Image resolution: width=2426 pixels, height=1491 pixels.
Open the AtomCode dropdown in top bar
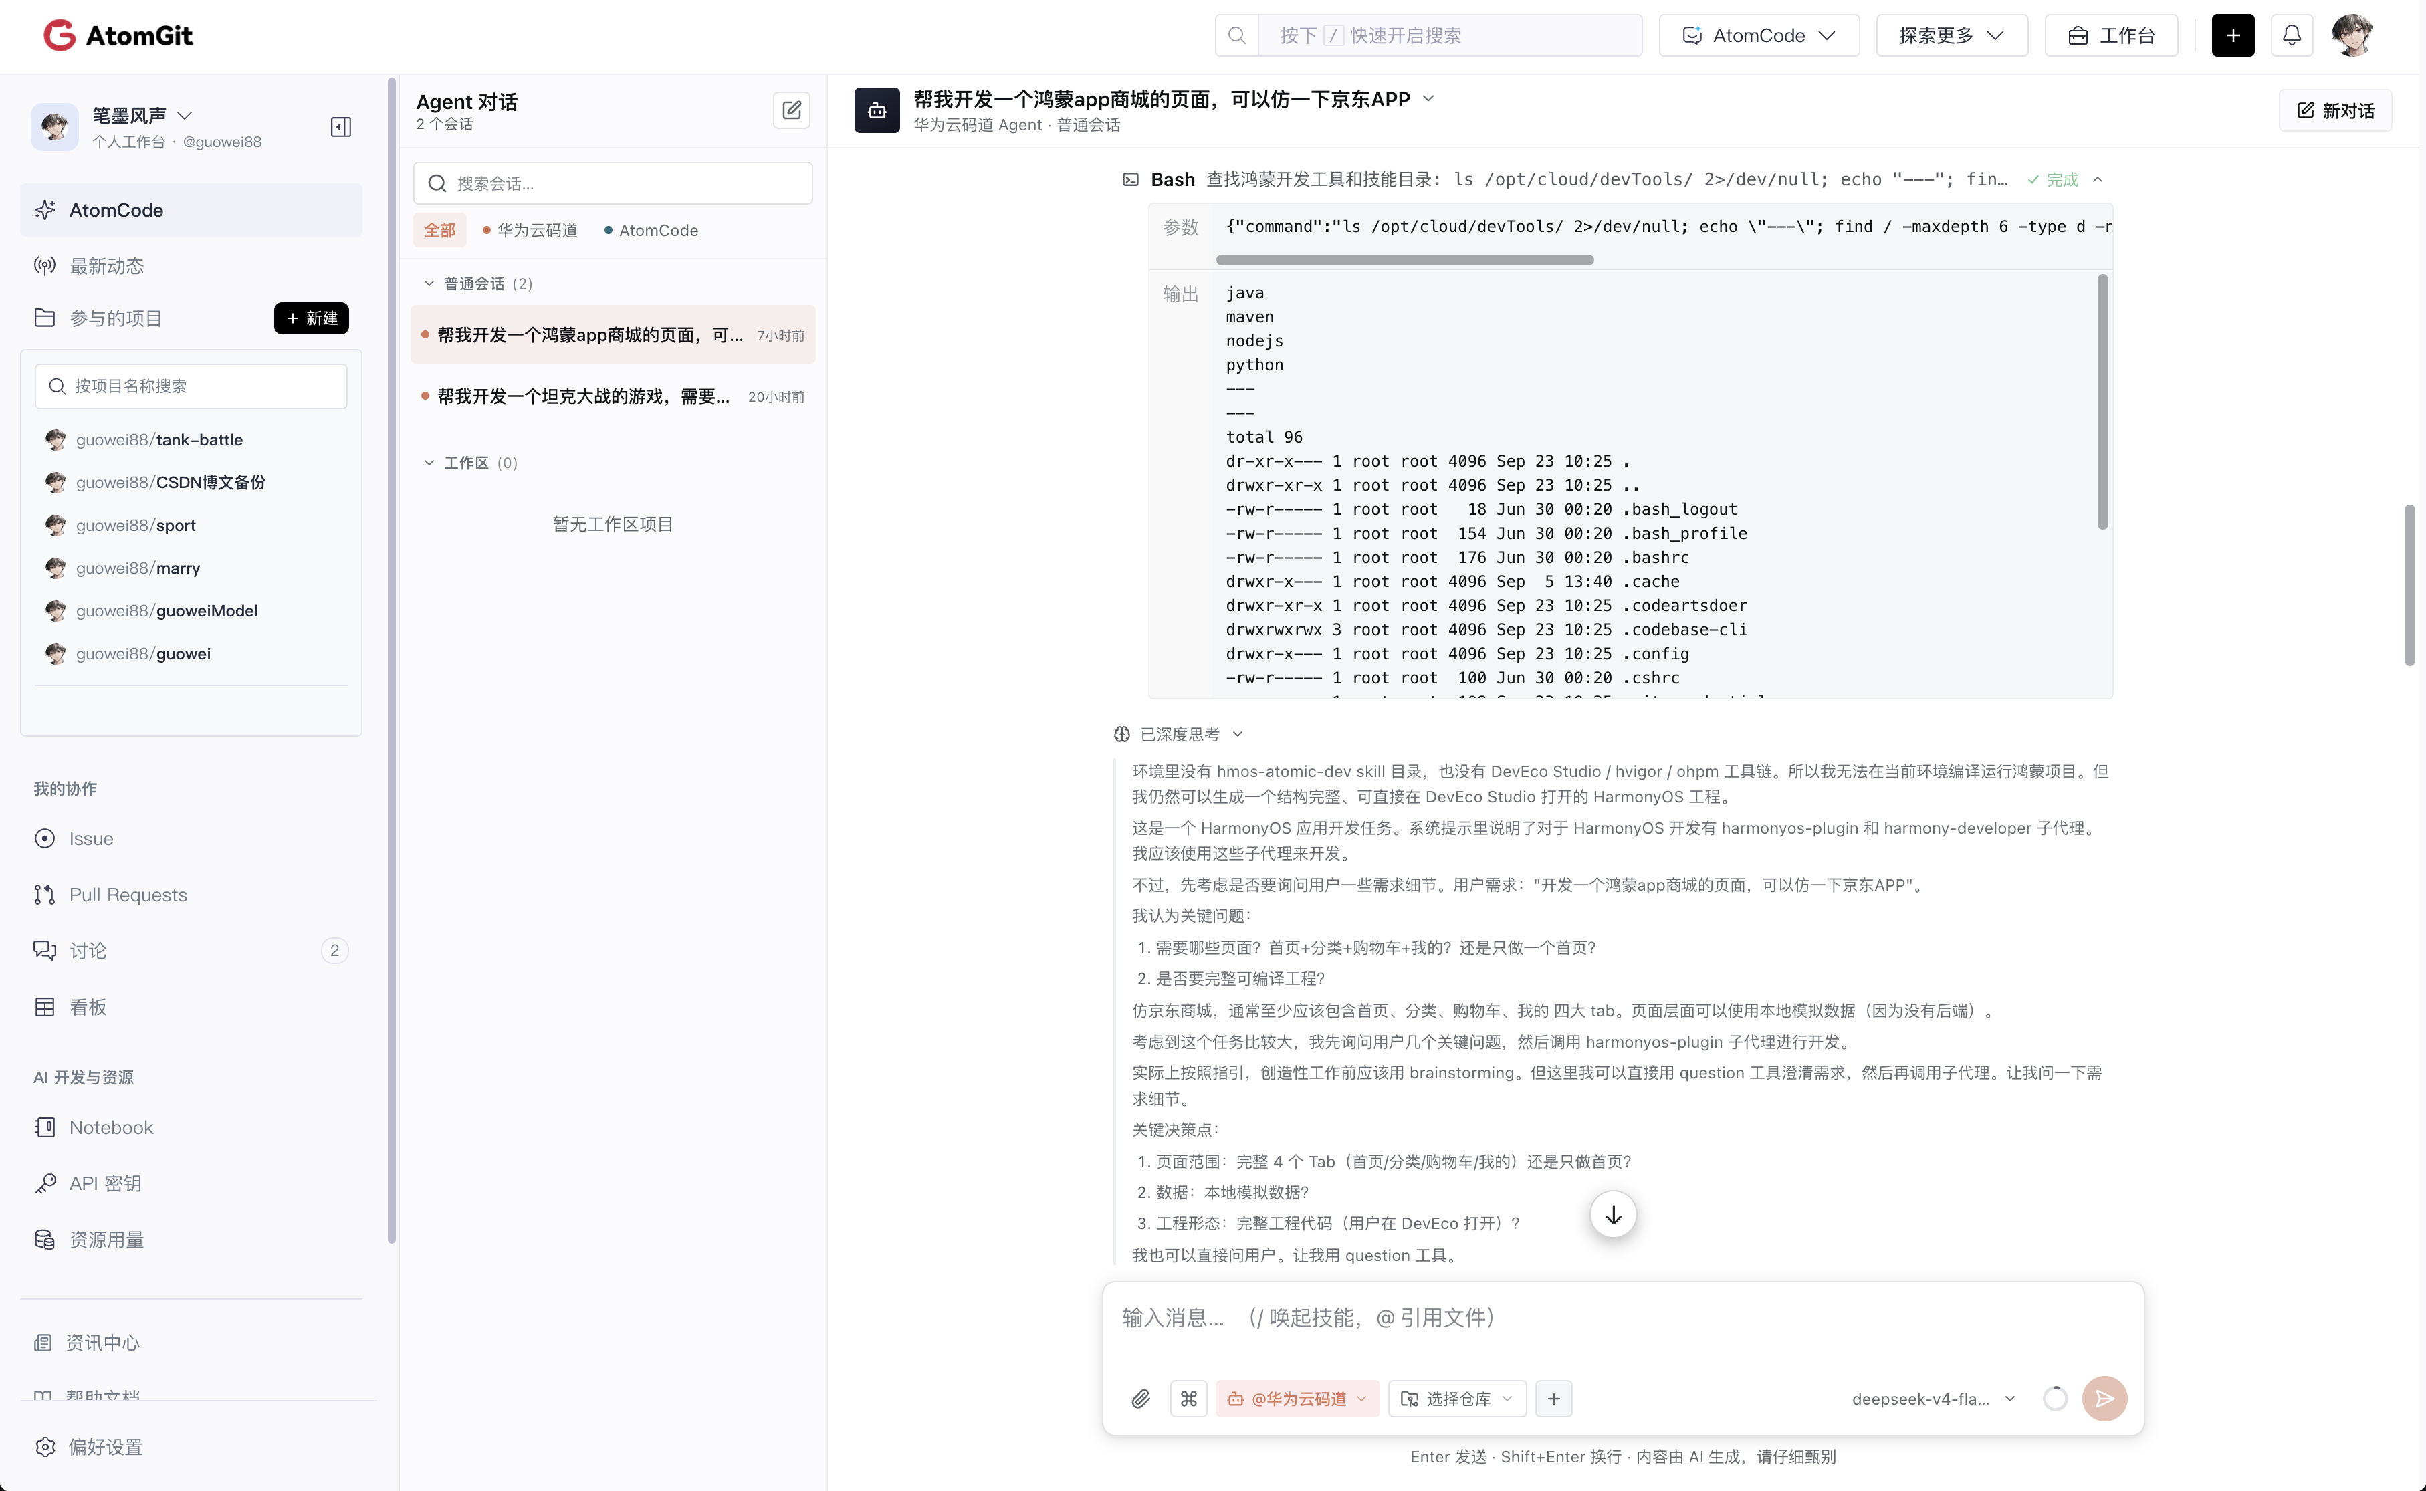pyautogui.click(x=1759, y=35)
